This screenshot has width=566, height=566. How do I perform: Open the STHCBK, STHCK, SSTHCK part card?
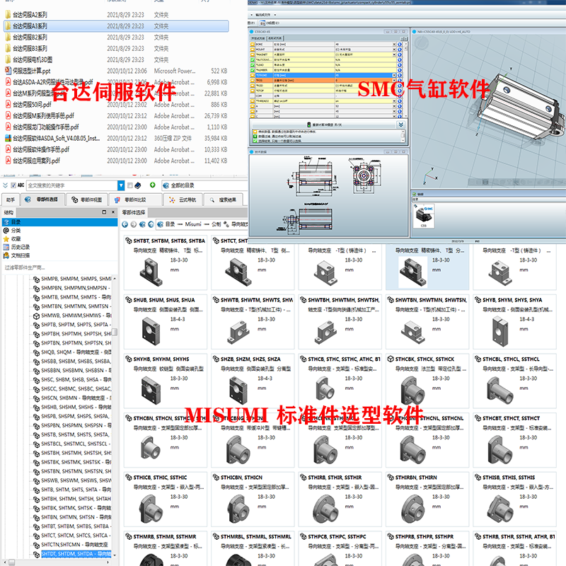pos(427,381)
